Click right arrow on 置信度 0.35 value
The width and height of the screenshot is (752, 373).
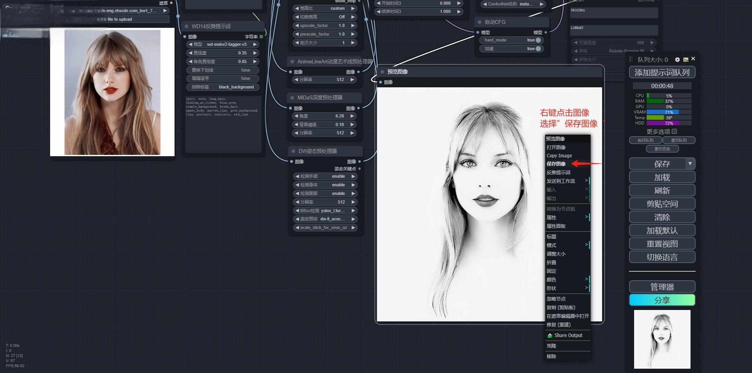(x=255, y=53)
